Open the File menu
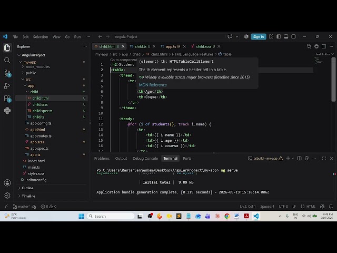Image resolution: width=337 pixels, height=253 pixels. click(15, 37)
